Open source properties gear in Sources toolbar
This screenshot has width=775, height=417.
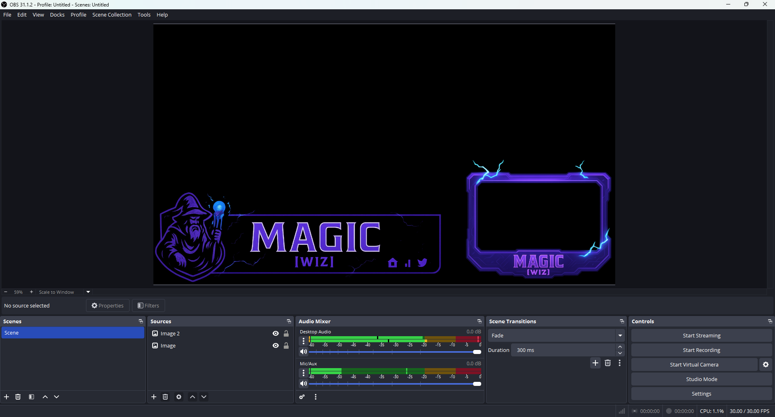coord(179,397)
